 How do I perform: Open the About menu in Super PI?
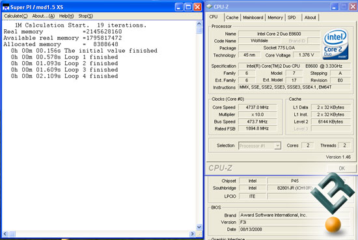[44, 16]
